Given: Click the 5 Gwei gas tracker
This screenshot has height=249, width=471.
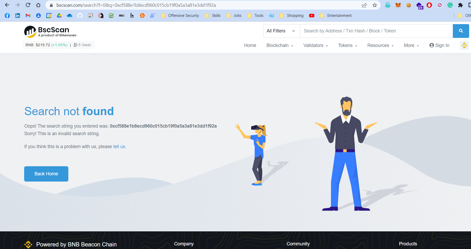Looking at the screenshot, I should click(82, 45).
